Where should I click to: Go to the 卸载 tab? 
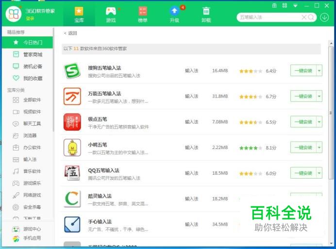[206, 15]
